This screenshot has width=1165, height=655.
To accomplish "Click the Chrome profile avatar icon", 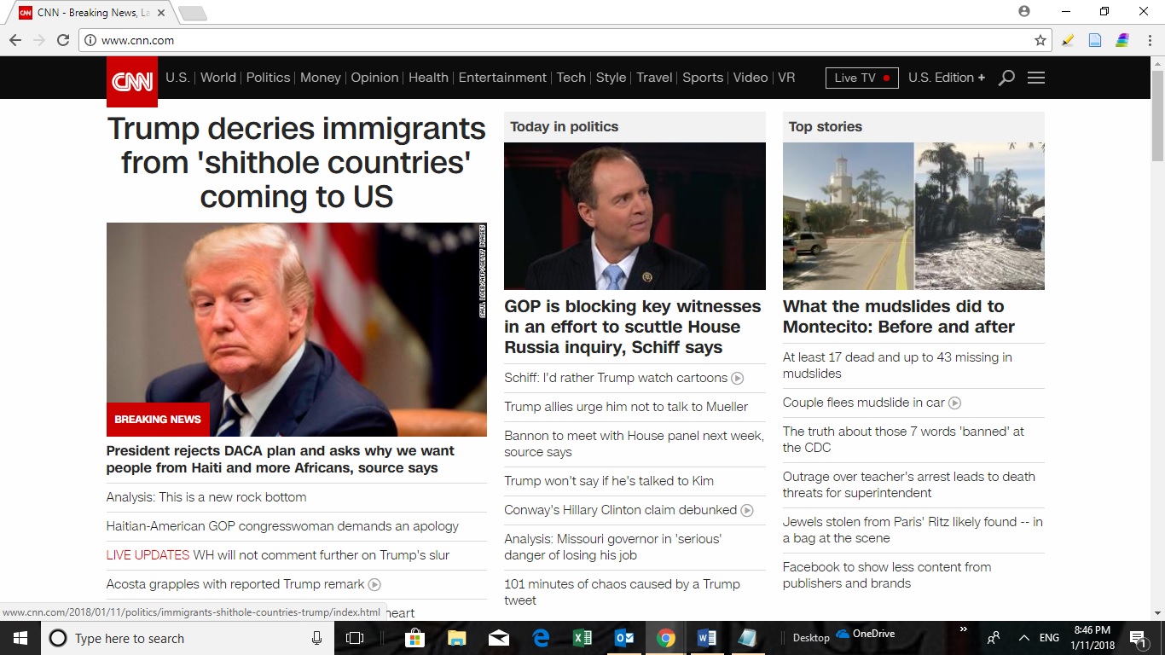I will 1024,11.
